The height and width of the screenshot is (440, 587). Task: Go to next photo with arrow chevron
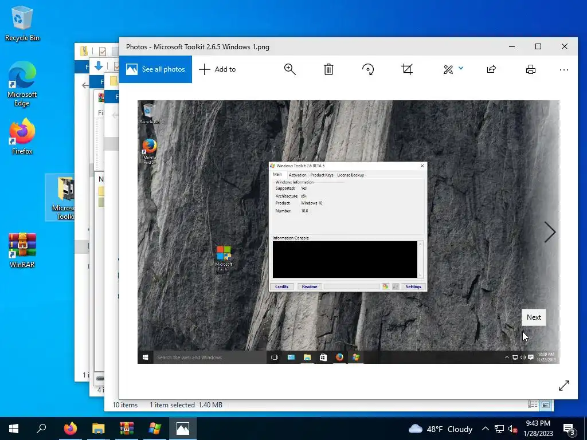click(x=550, y=232)
